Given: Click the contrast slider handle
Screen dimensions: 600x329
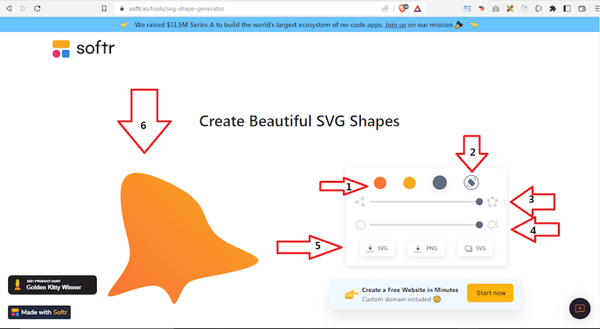Looking at the screenshot, I should click(479, 225).
